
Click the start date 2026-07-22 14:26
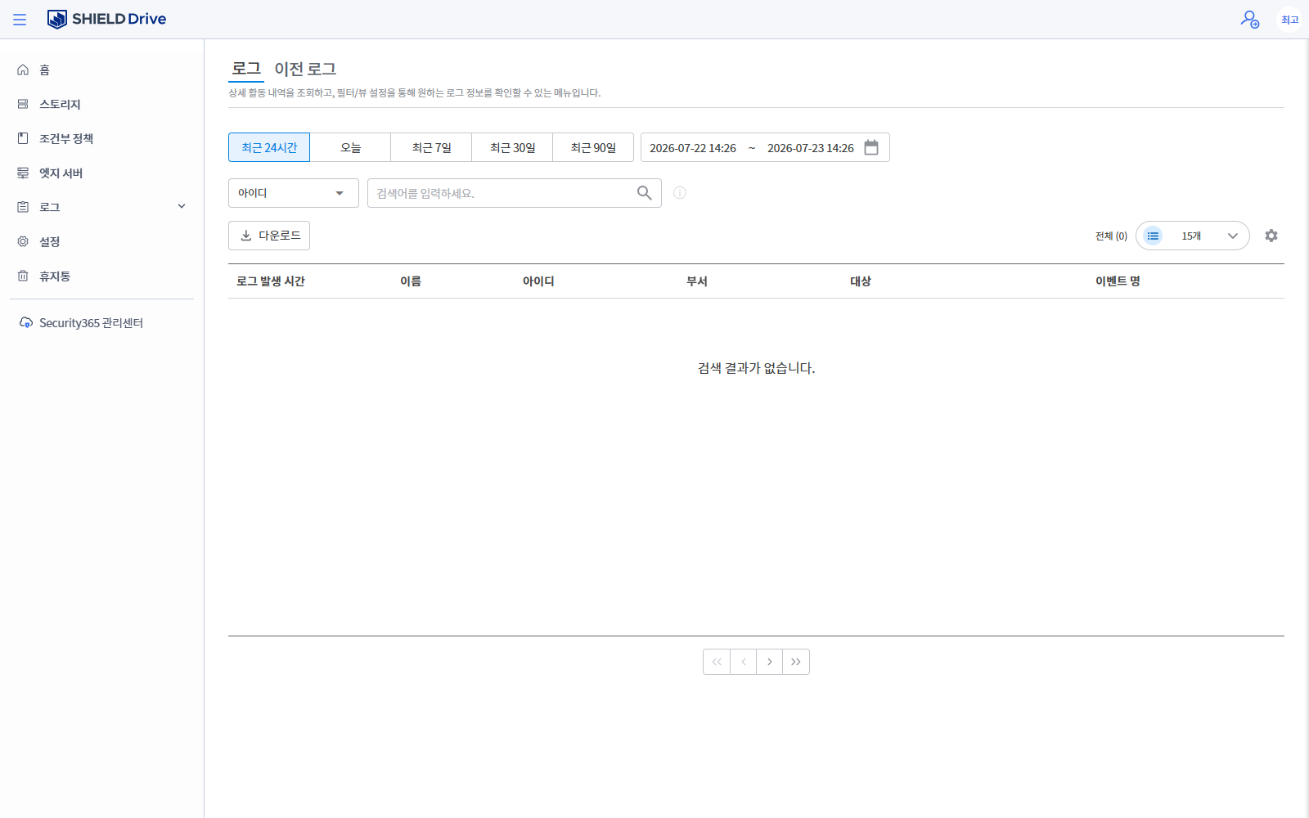[x=693, y=148]
